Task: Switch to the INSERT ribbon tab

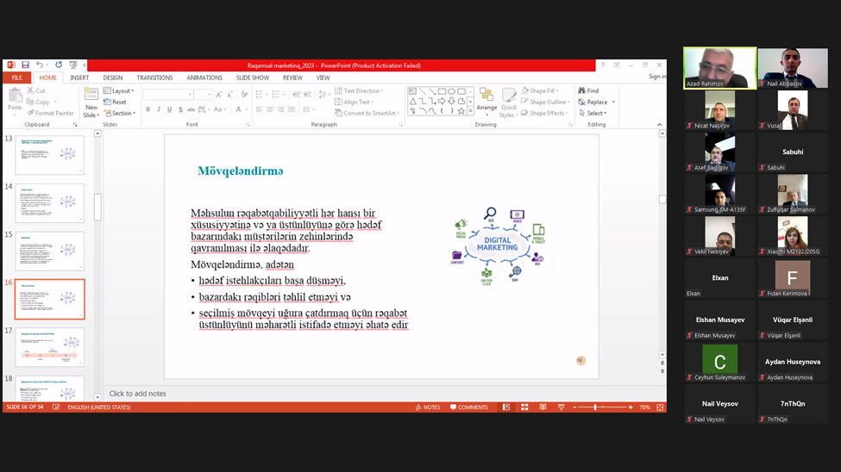Action: pyautogui.click(x=79, y=78)
